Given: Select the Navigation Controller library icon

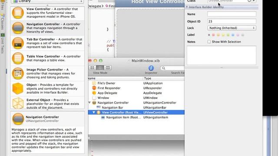Looking at the screenshot, I should coord(18,28).
